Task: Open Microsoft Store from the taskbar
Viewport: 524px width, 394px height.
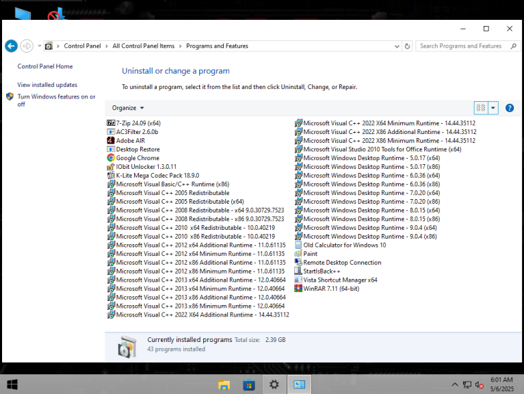Action: 249,384
